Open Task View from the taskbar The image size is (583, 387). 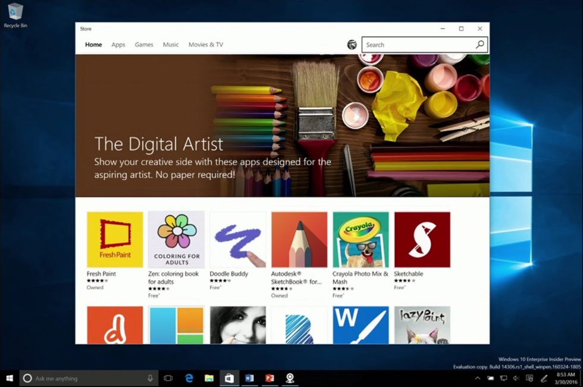[x=168, y=378]
